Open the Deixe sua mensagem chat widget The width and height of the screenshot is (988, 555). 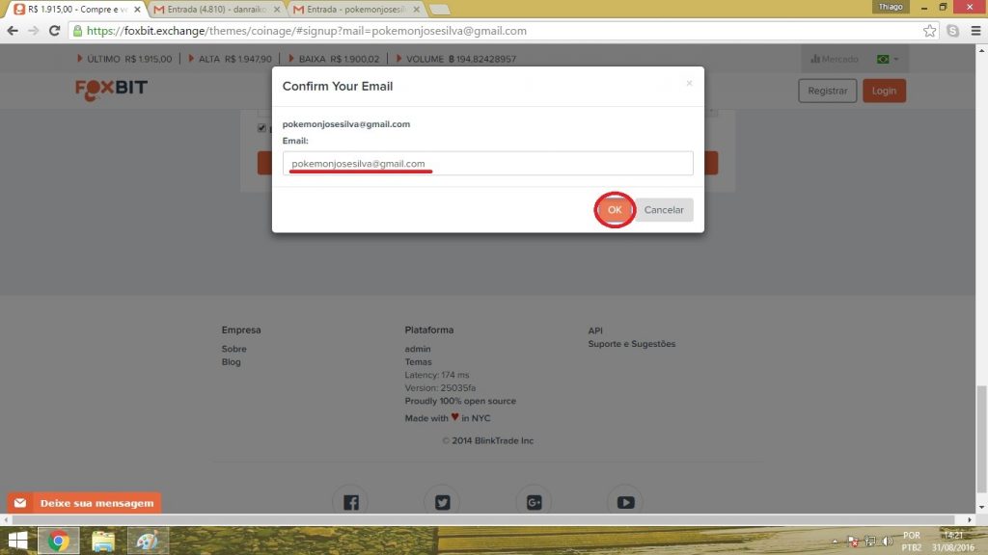pyautogui.click(x=85, y=503)
